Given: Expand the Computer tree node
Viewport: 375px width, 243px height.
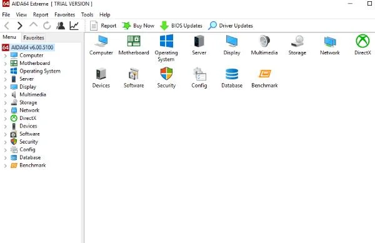Looking at the screenshot, I should point(5,56).
